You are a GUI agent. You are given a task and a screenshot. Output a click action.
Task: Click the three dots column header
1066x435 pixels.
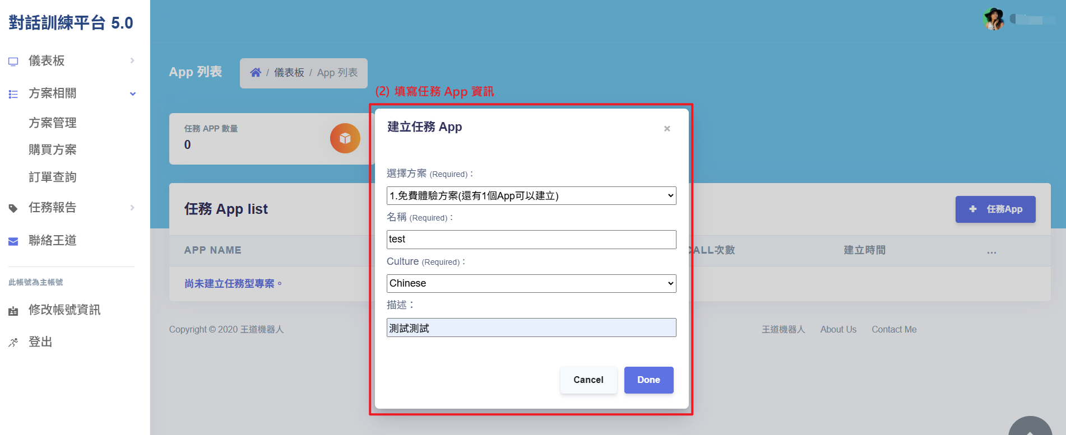[992, 252]
